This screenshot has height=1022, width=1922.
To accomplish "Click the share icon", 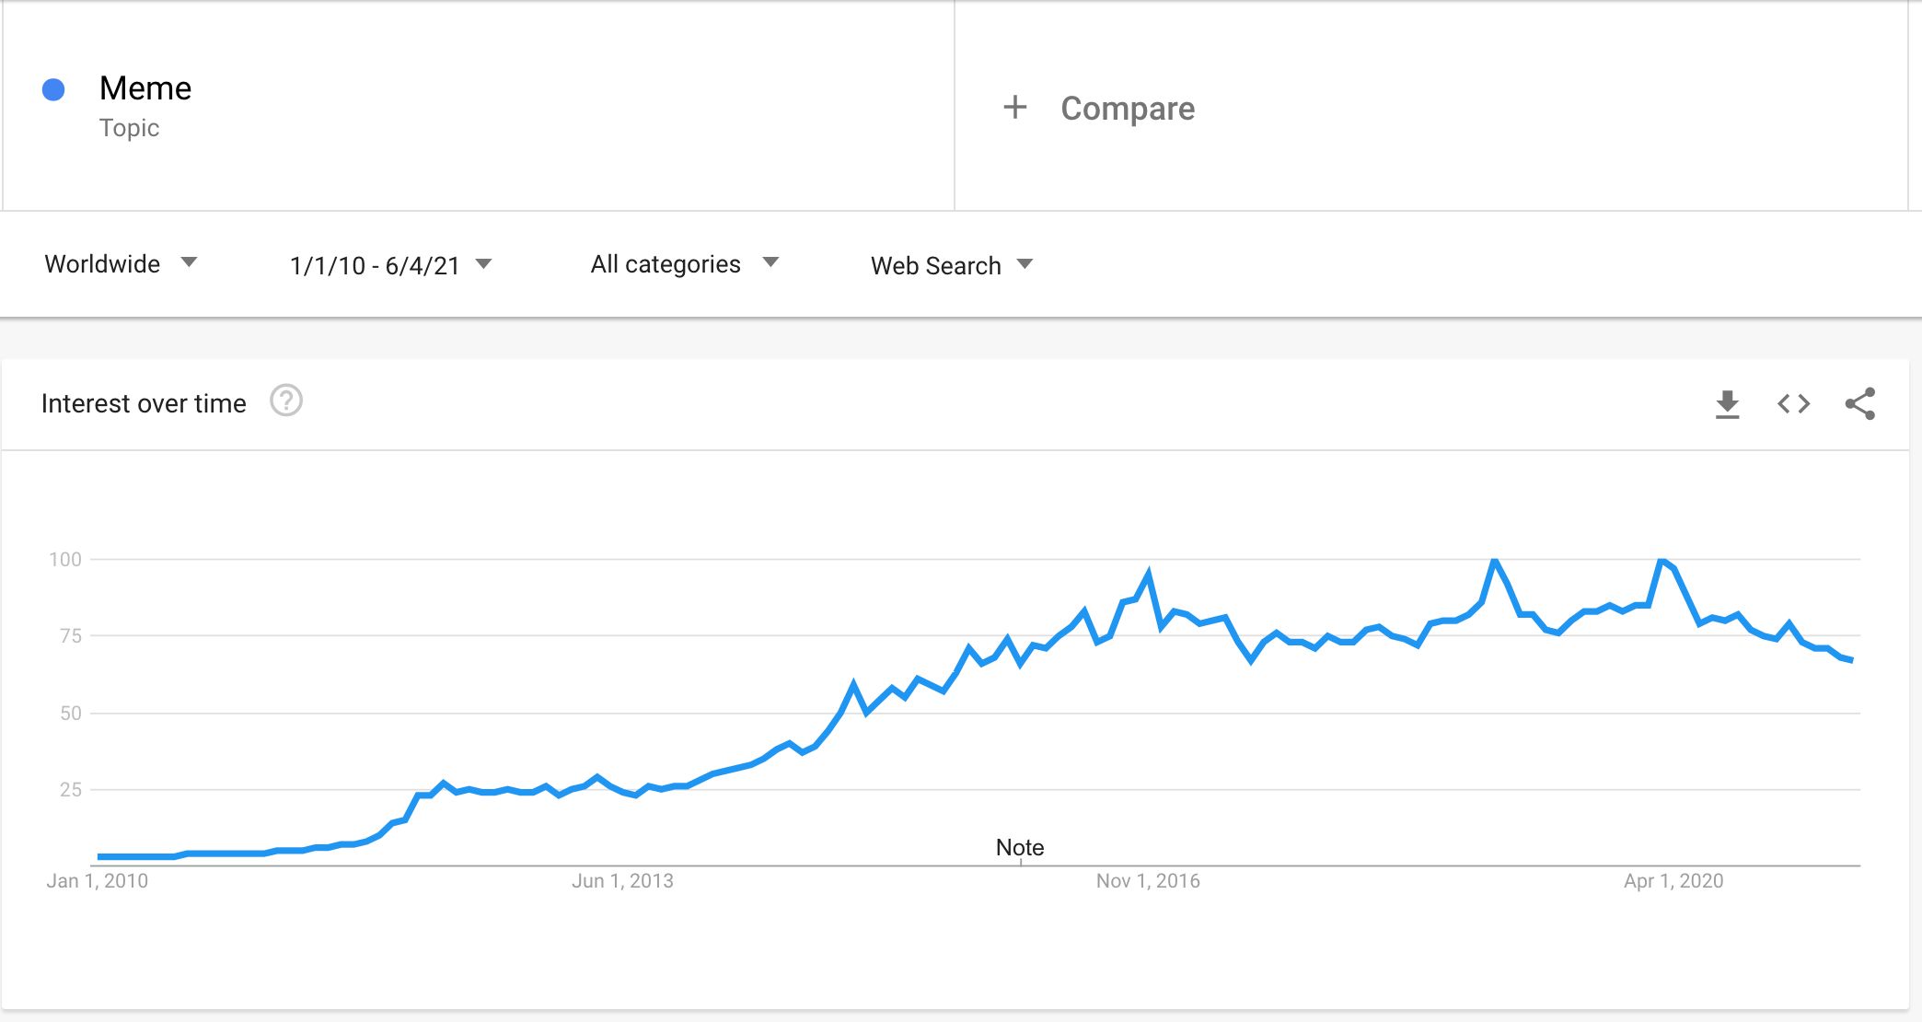I will [1859, 404].
